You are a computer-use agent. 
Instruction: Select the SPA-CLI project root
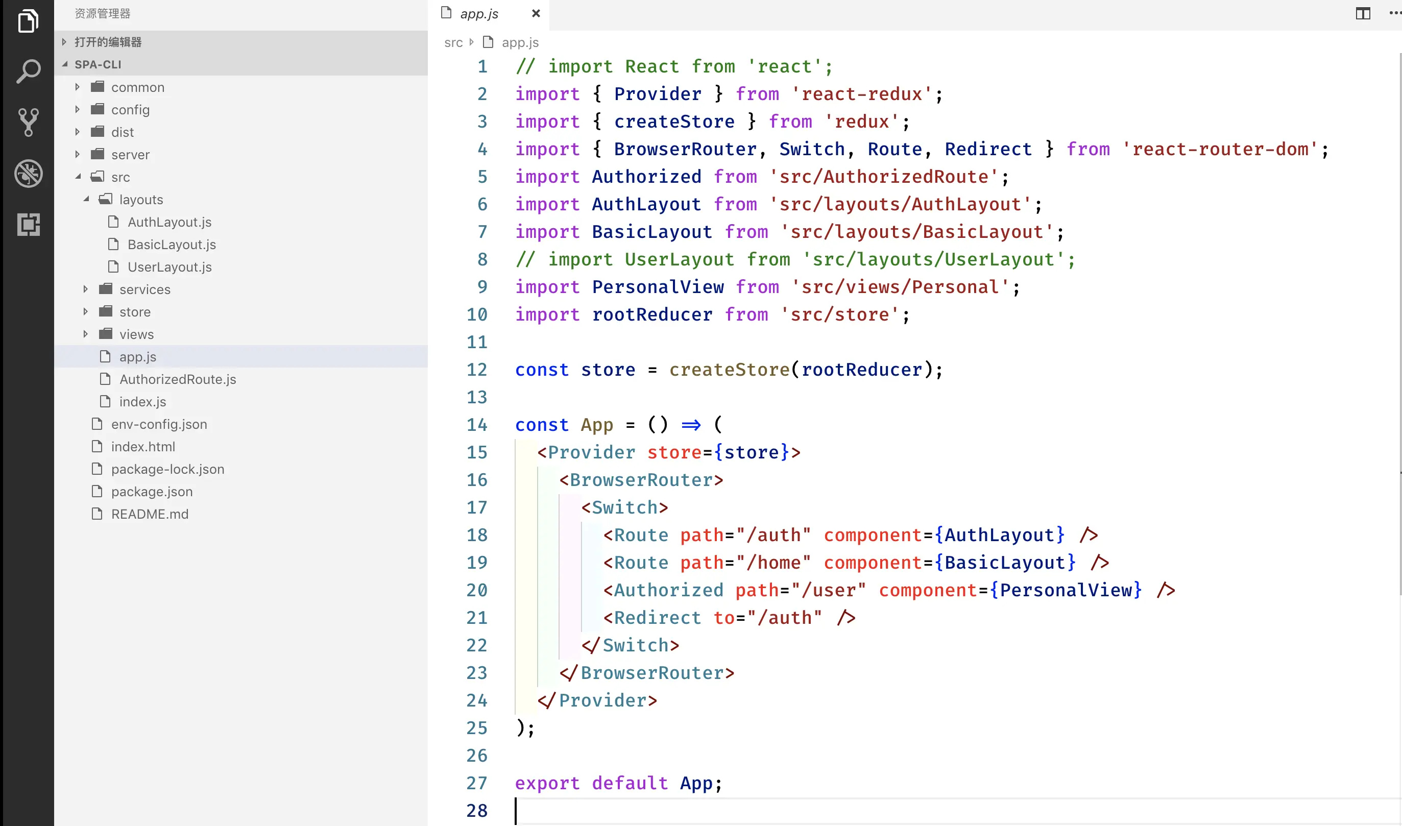[x=98, y=64]
